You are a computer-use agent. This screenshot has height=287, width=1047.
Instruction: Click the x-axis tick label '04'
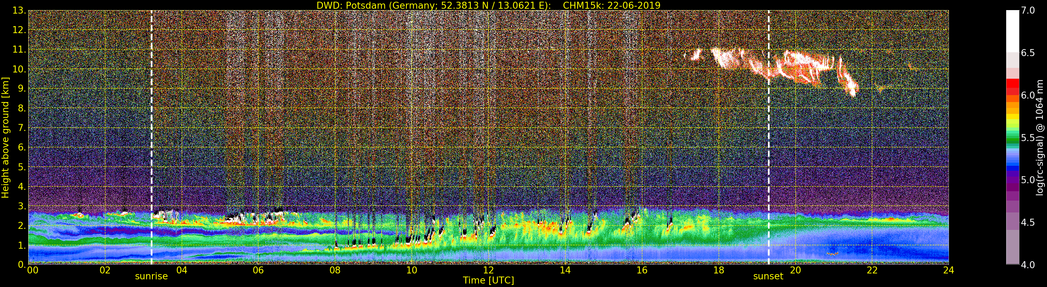tap(182, 270)
